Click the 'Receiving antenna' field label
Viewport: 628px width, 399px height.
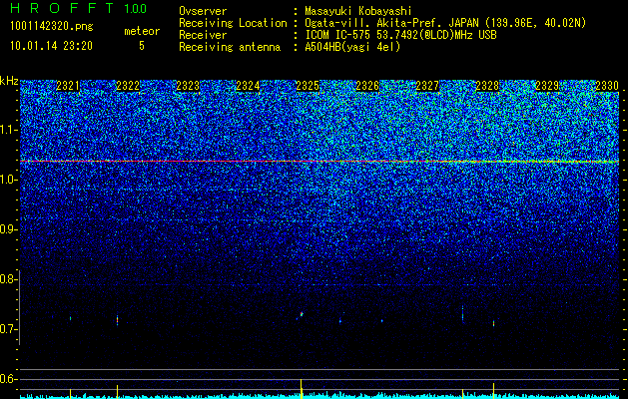[x=230, y=47]
